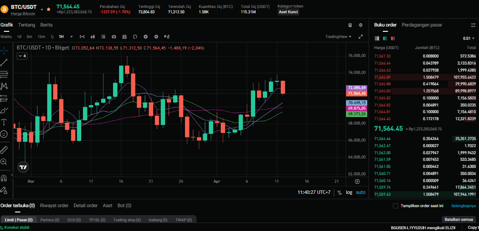Switch to Perdagangan pasar tab
This screenshot has width=479, height=231.
(x=422, y=25)
